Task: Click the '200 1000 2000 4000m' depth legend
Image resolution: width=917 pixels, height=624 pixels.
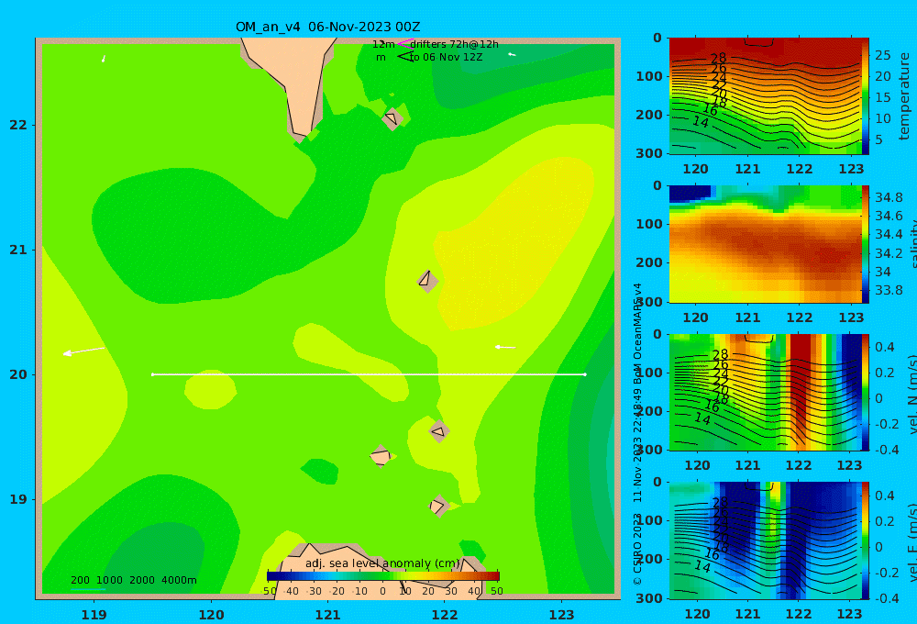Action: point(133,580)
